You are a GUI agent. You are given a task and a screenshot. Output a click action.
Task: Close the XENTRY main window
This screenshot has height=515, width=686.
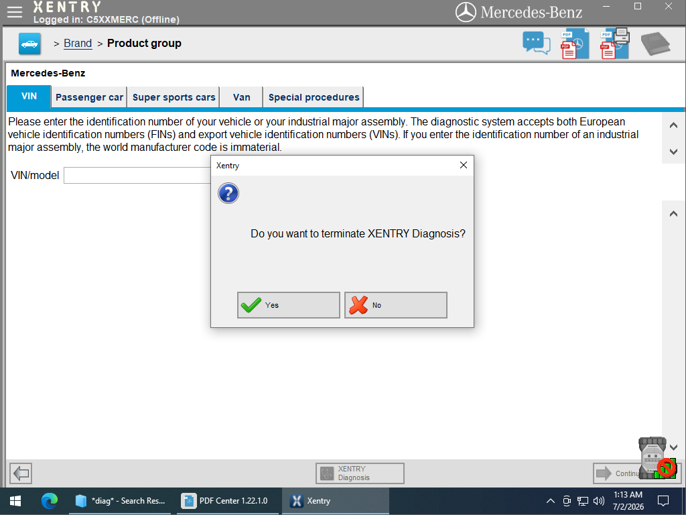pos(669,7)
